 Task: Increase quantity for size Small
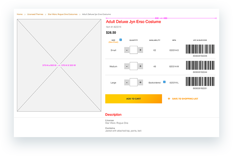tap(140, 50)
